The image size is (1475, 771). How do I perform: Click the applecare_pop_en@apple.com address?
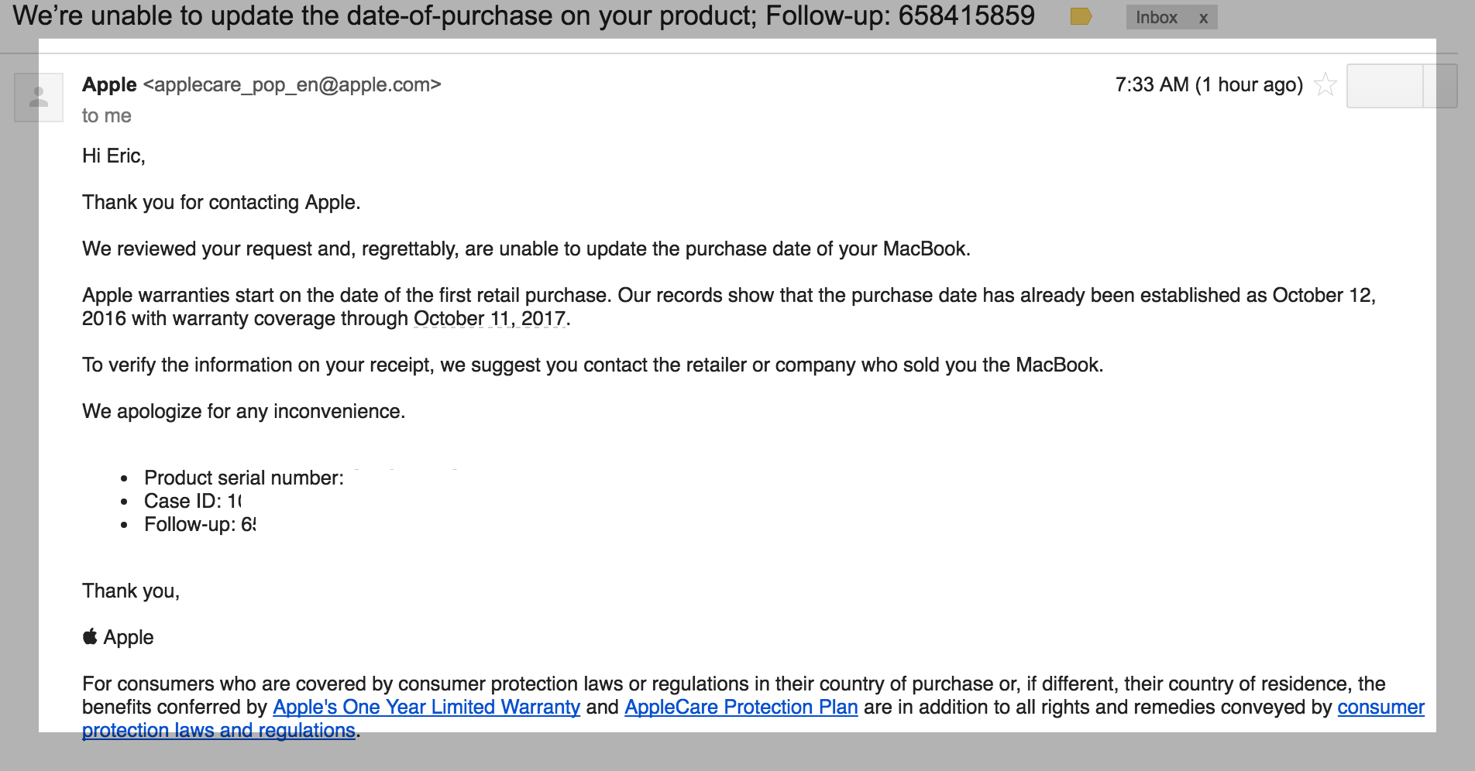click(x=292, y=84)
